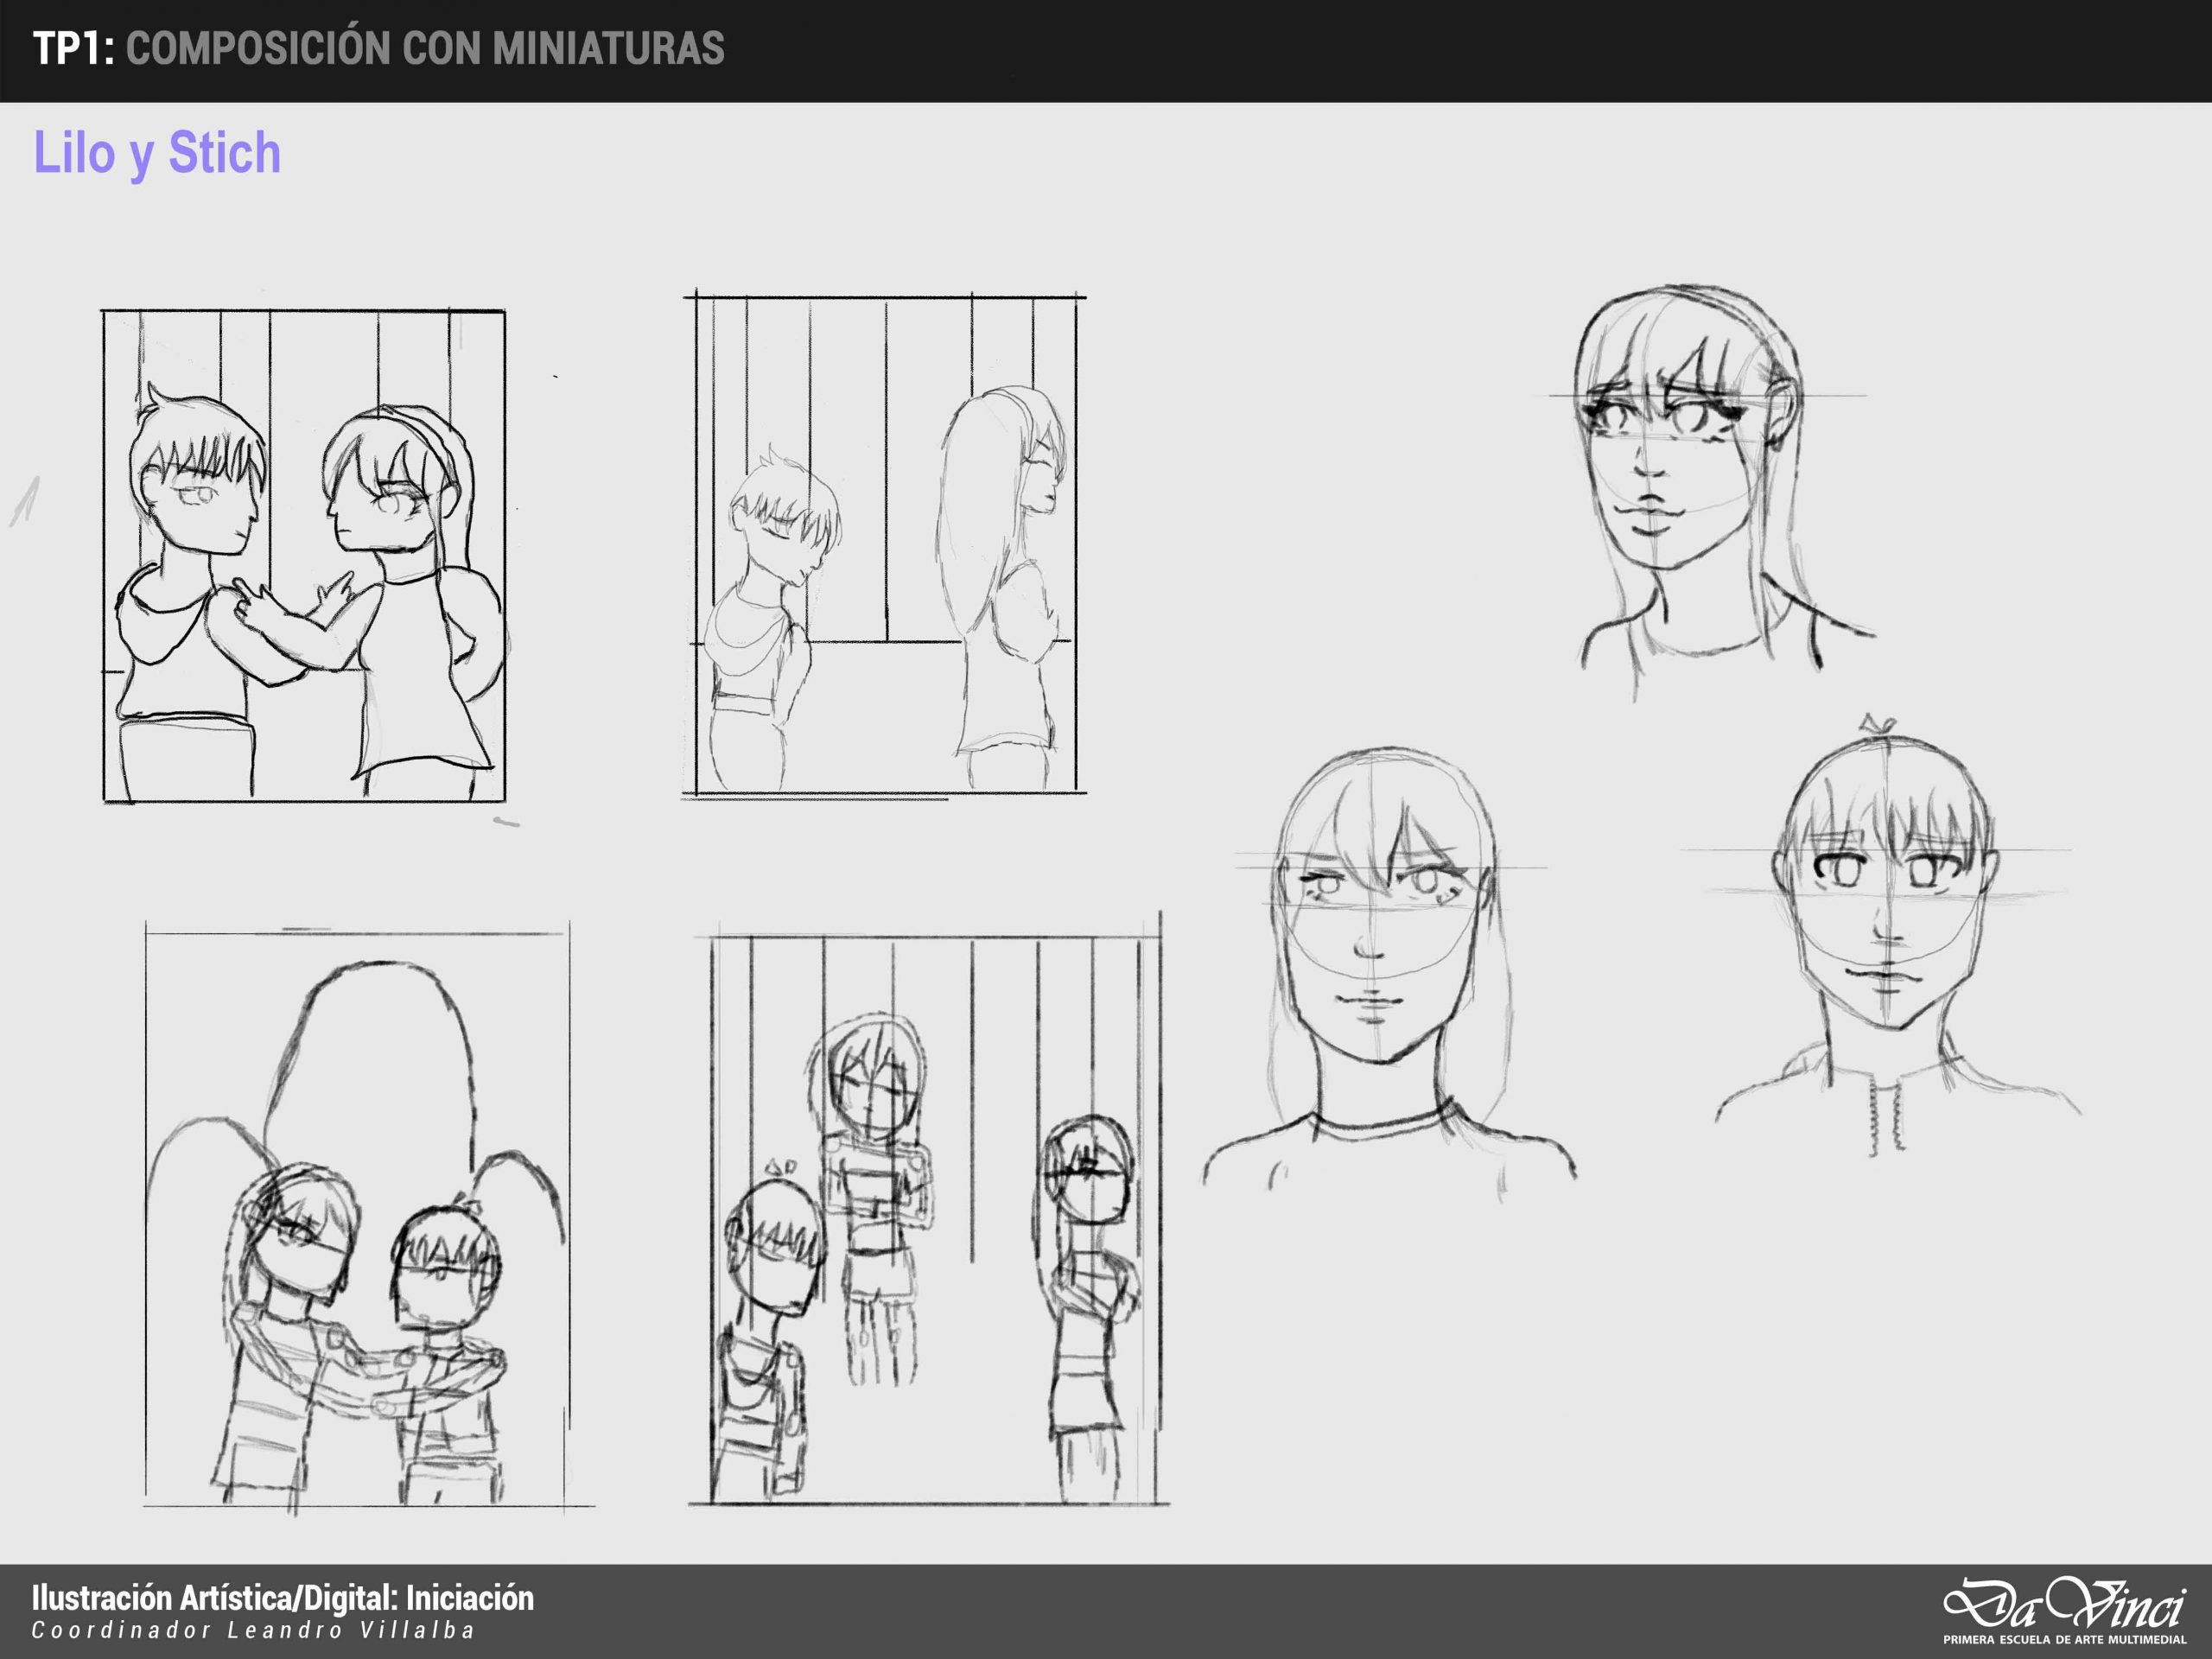2212x1659 pixels.
Task: Click the "Lilo y Stich" purple heading
Action: click(157, 153)
